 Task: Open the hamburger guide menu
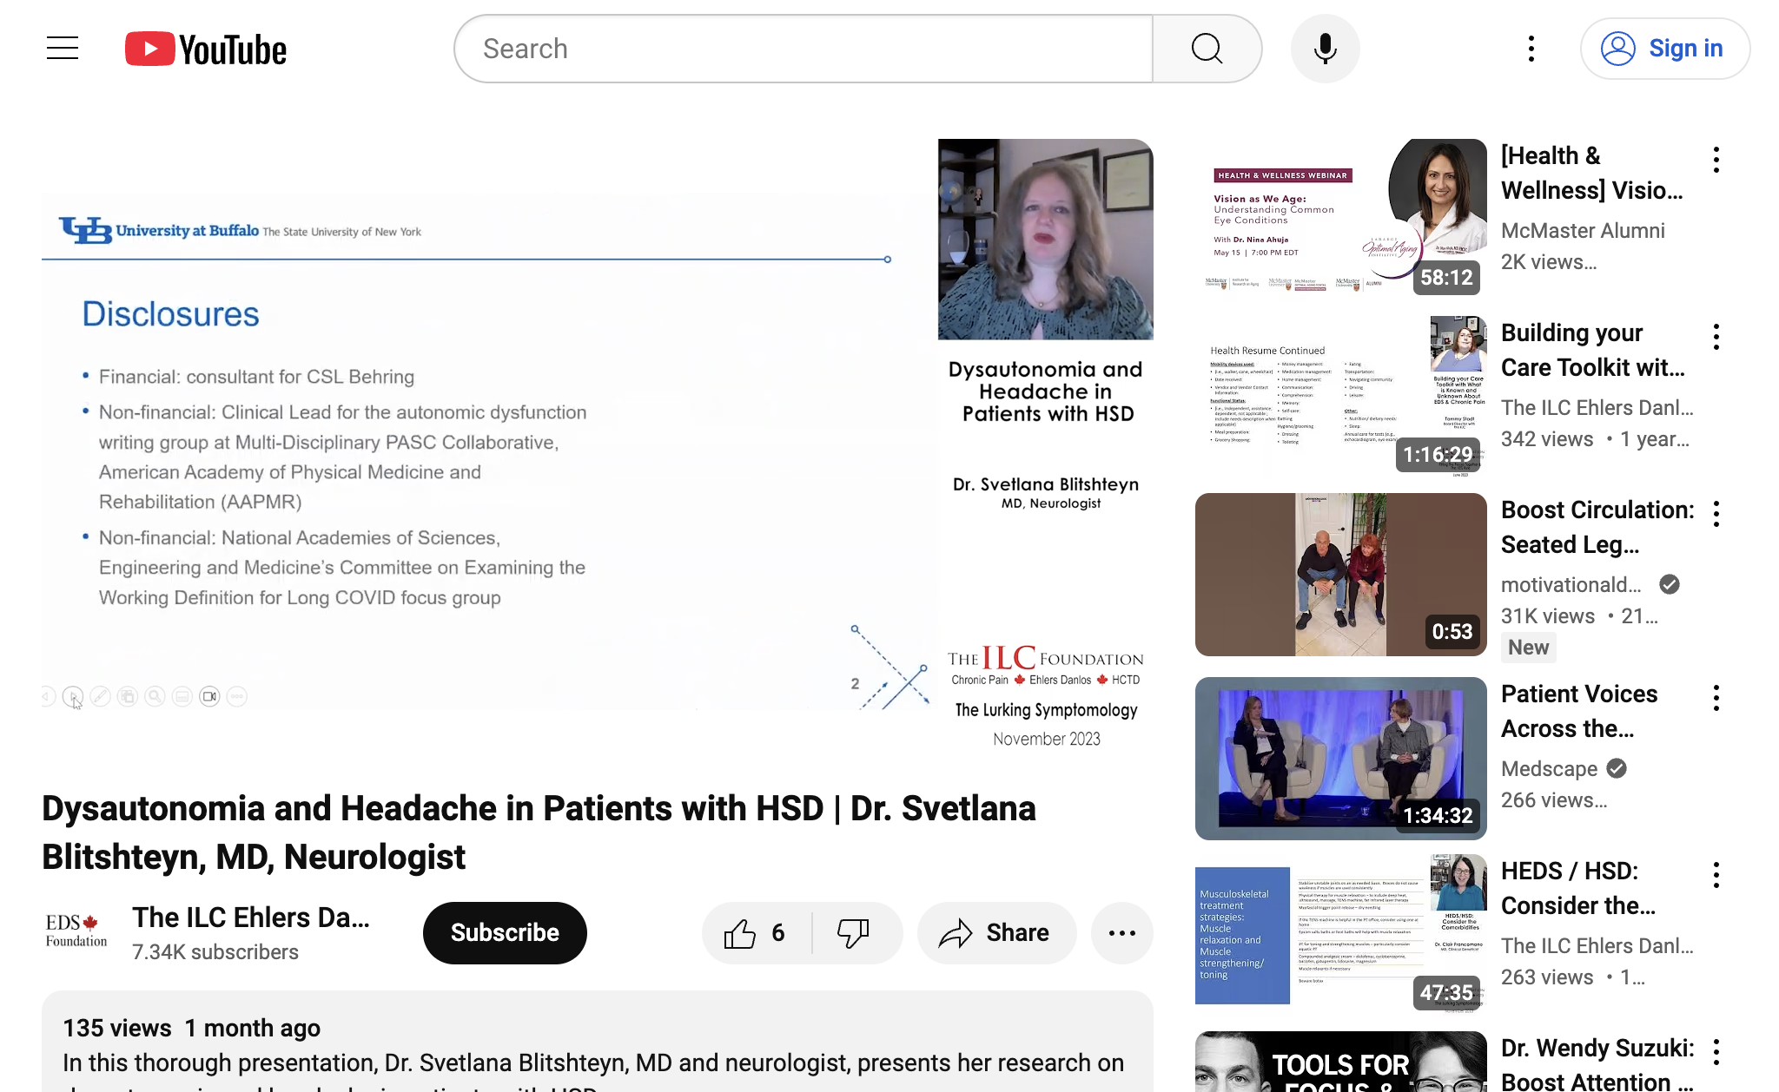tap(63, 49)
